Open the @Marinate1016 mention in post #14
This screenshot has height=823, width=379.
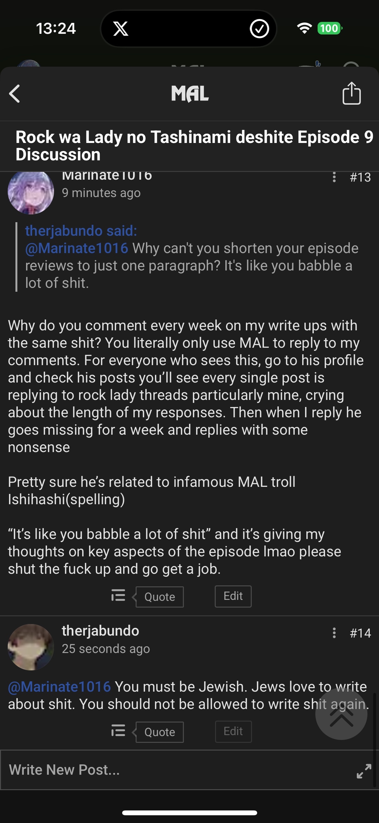click(x=59, y=686)
